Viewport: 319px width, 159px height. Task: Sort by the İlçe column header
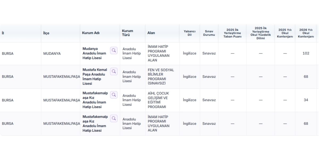click(46, 33)
